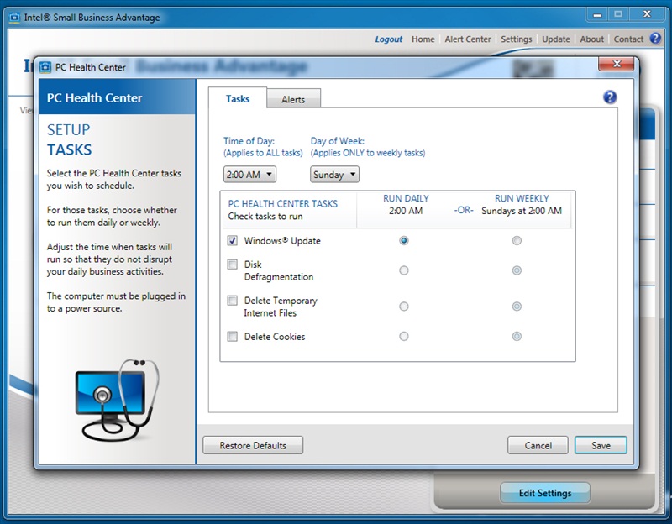Click the PC Health Center title bar icon
Viewport: 672px width, 524px height.
[45, 67]
